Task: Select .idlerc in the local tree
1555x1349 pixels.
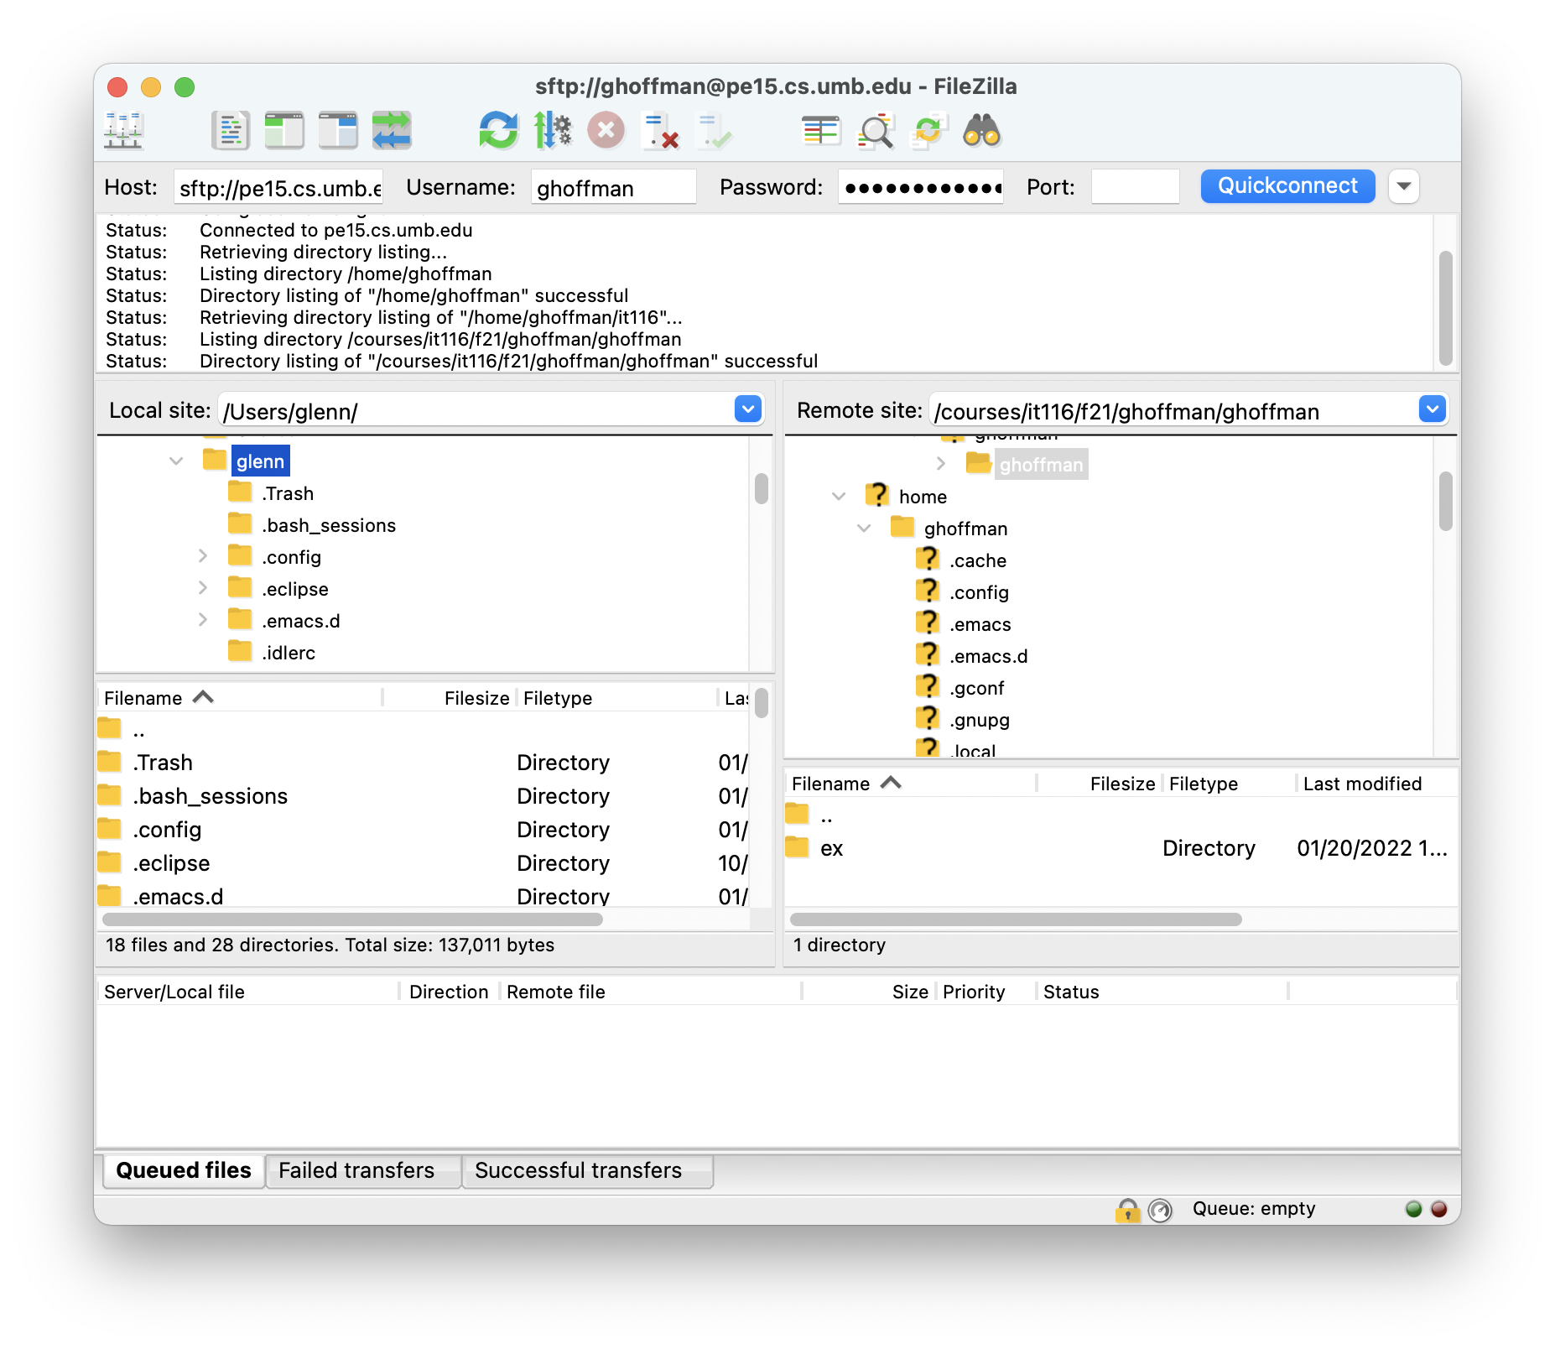Action: click(288, 653)
